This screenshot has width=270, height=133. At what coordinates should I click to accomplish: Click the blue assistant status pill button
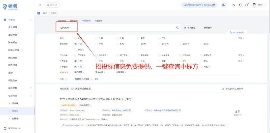tap(199, 5)
